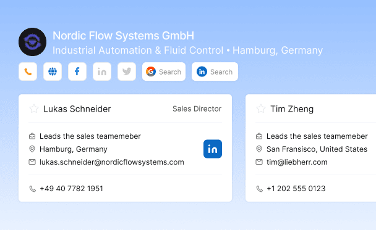Click email tim@liebherr.com
This screenshot has height=230, width=376.
[297, 162]
